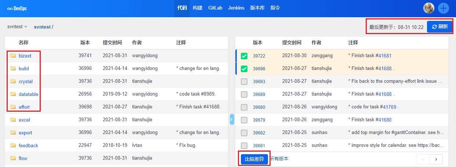Click the export folder icon
The width and height of the screenshot is (456, 167).
(13, 133)
